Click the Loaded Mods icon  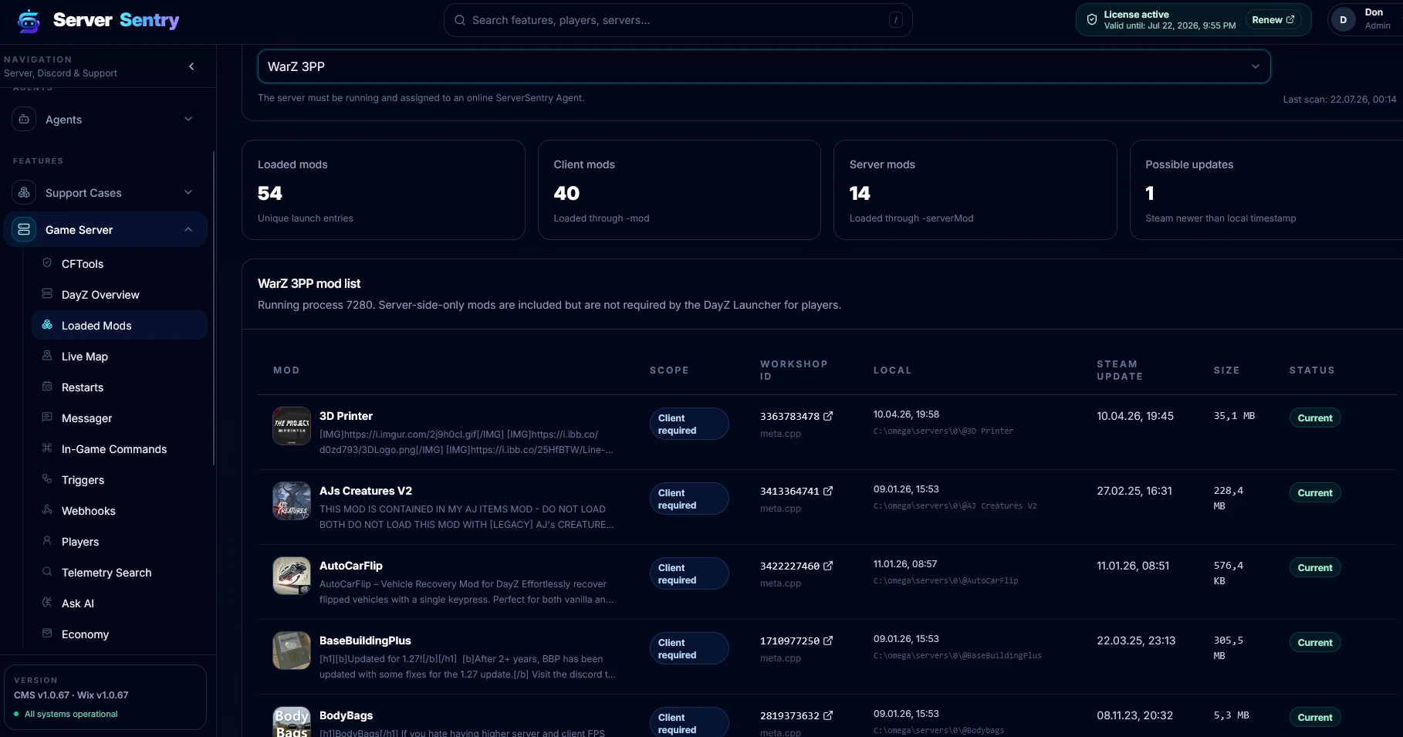(47, 325)
